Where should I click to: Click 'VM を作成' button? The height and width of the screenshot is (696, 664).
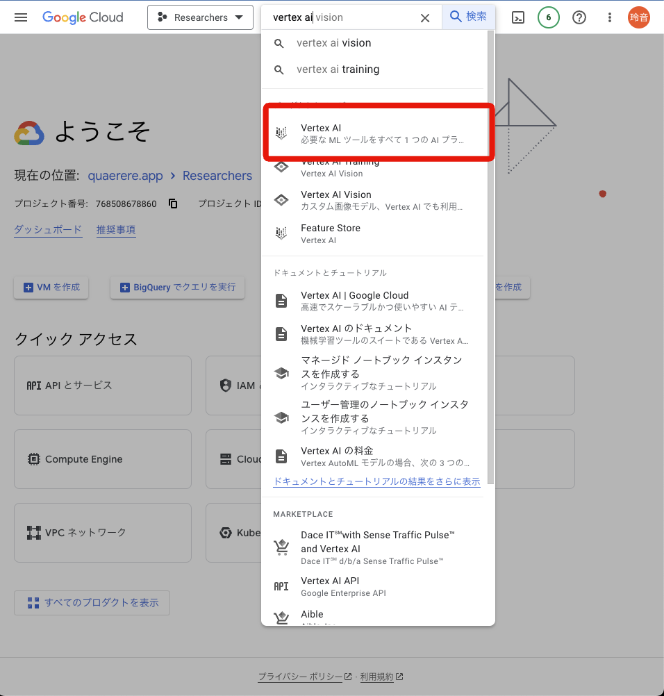click(51, 287)
